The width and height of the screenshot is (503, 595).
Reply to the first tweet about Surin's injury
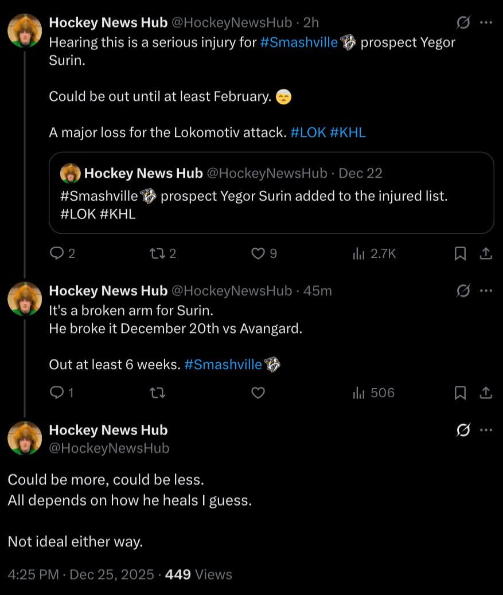57,253
